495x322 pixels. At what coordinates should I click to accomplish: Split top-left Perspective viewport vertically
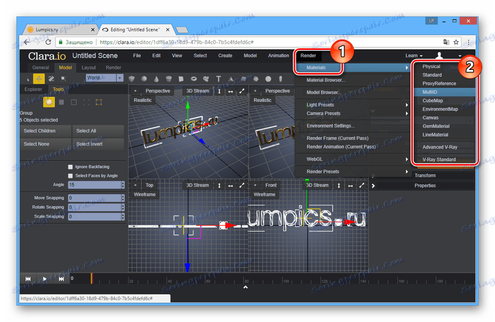[x=219, y=91]
